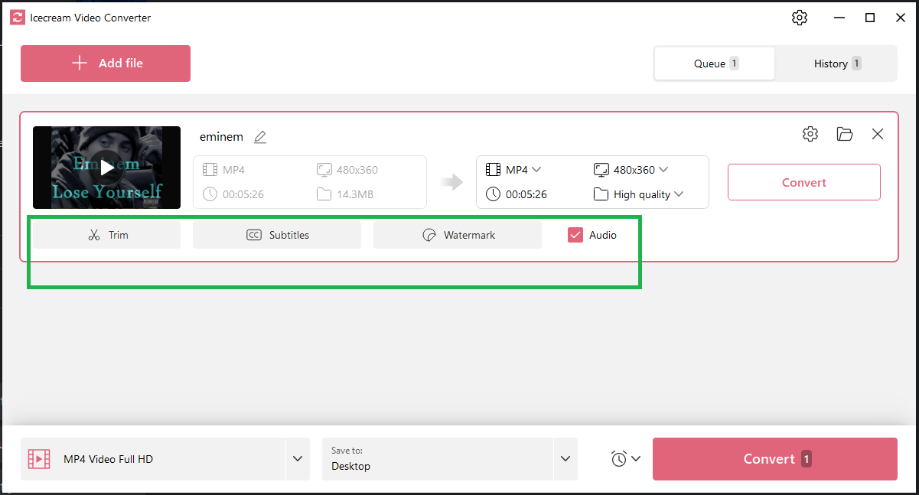Click the large Convert 1 button
The width and height of the screenshot is (919, 495).
775,459
